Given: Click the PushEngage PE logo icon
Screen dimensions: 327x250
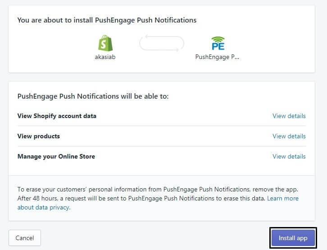Looking at the screenshot, I should coord(218,44).
